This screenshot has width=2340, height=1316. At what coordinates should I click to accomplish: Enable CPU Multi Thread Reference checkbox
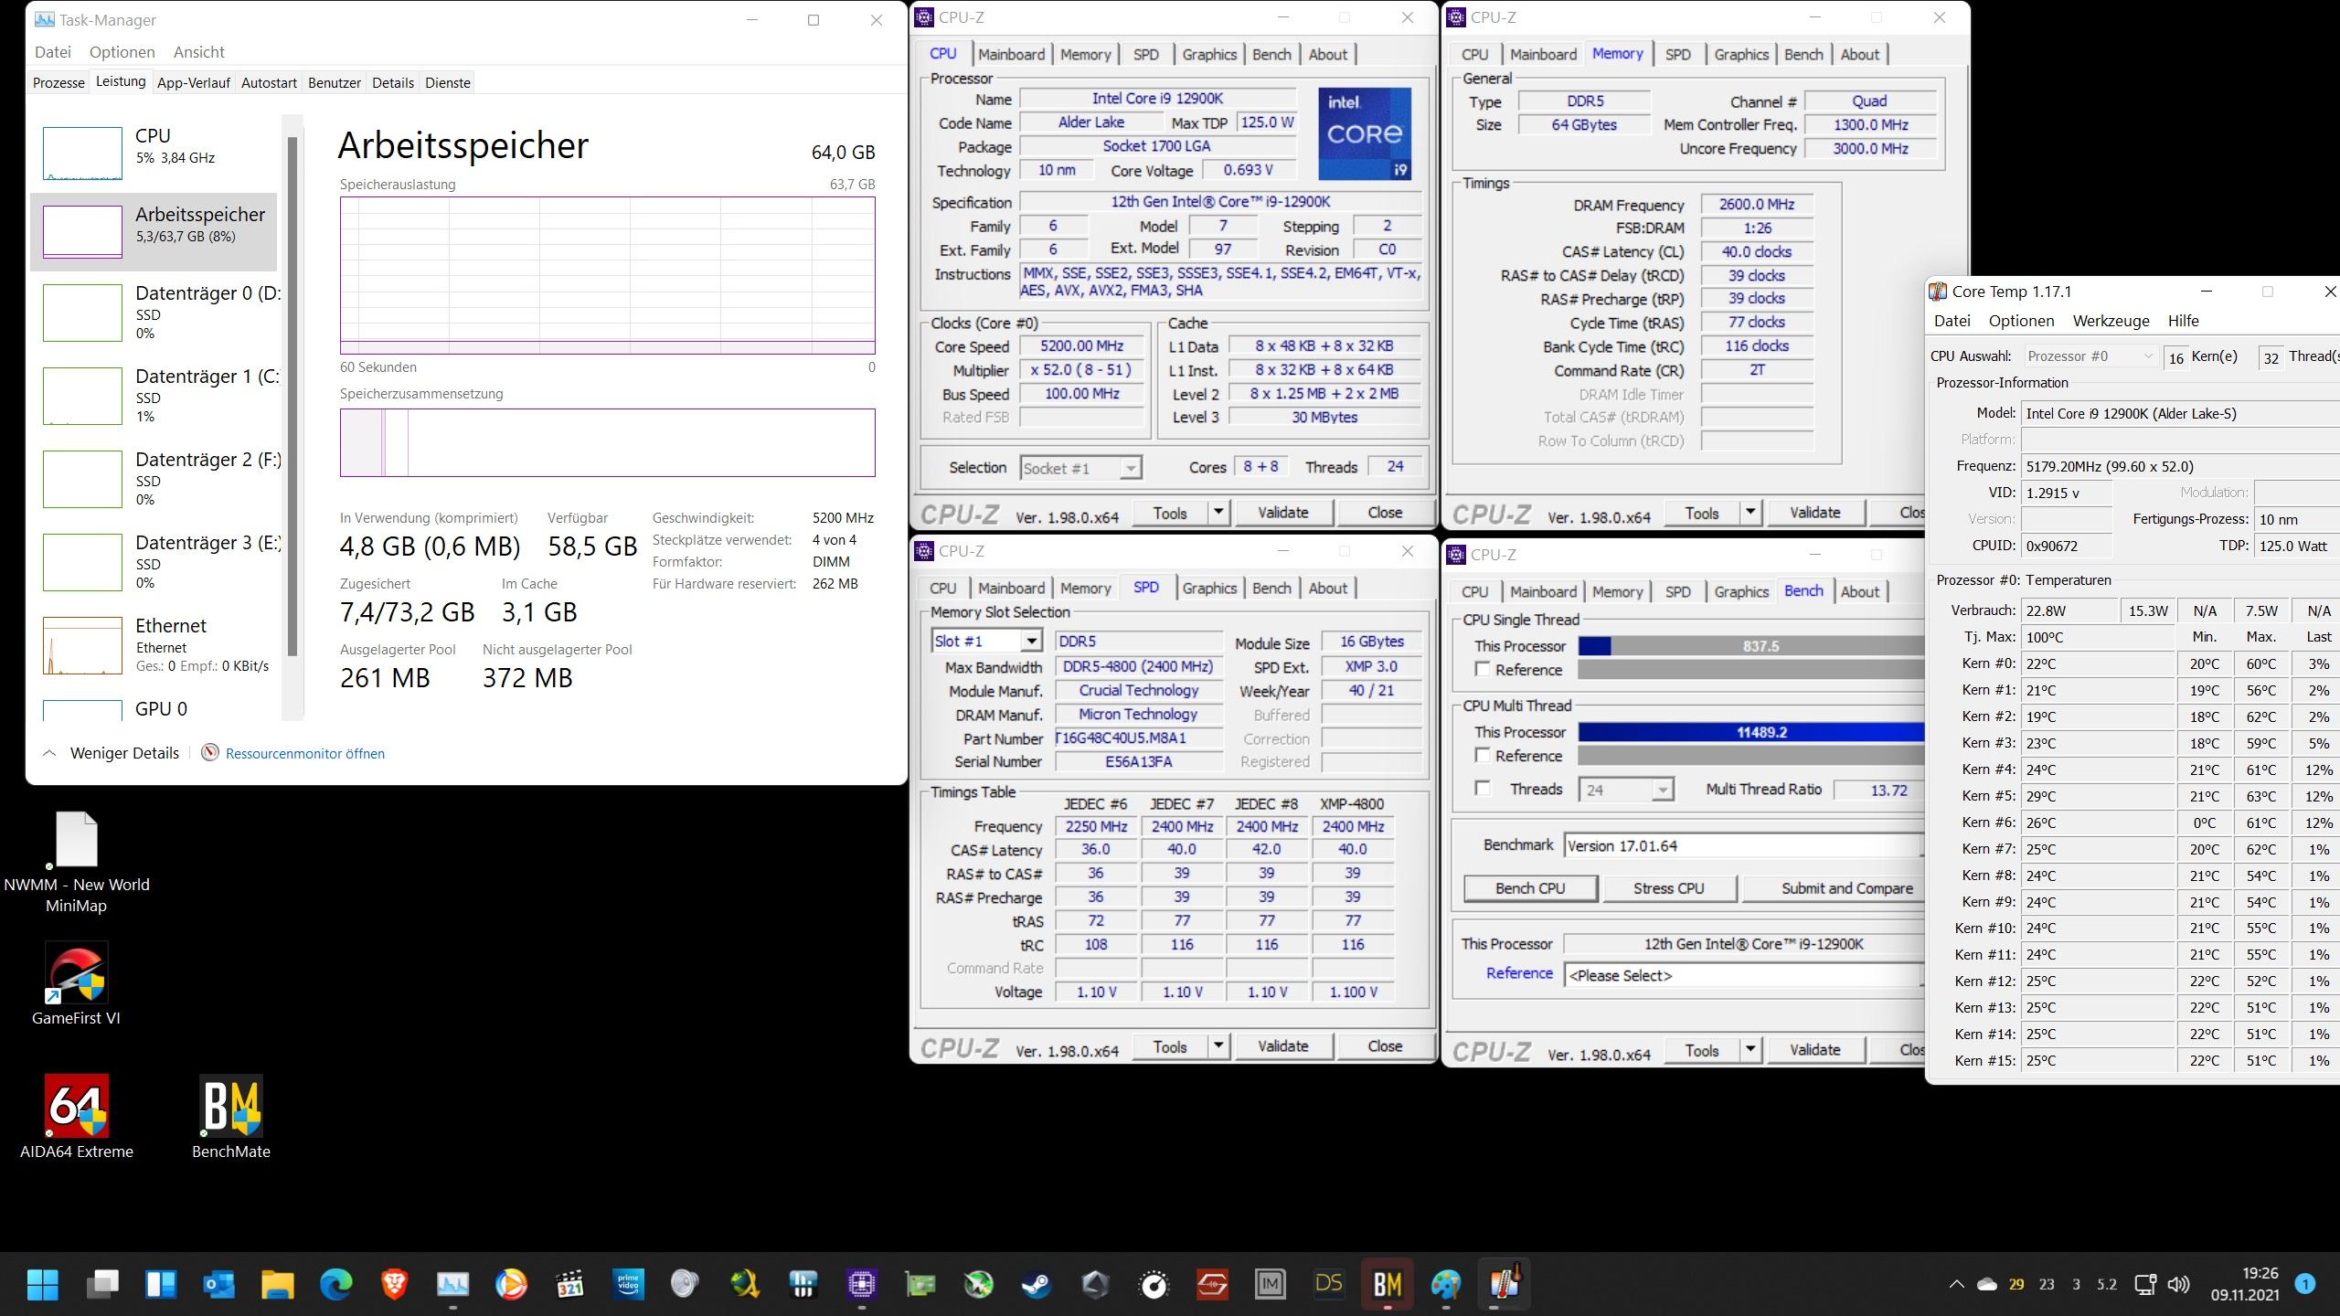tap(1483, 756)
